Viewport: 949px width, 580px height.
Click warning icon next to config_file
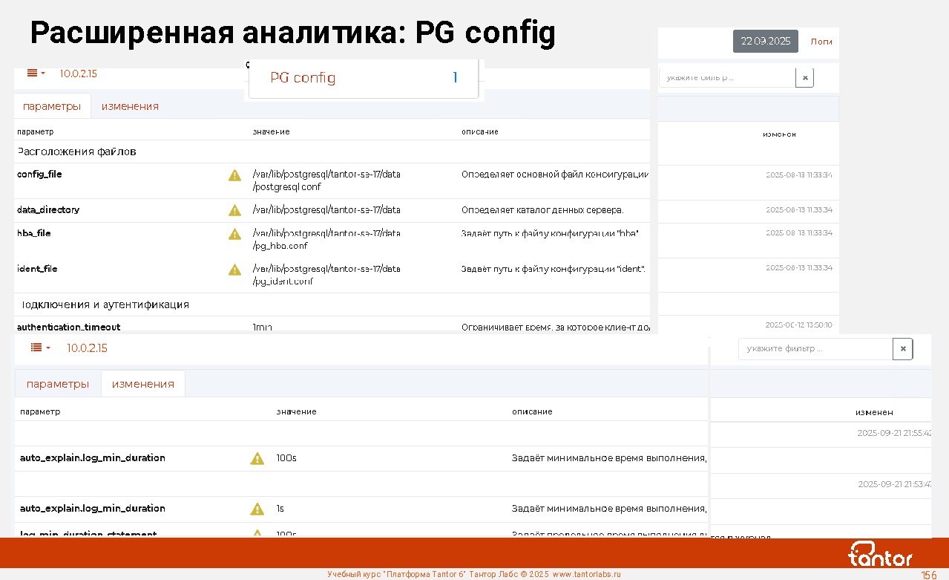pos(234,175)
